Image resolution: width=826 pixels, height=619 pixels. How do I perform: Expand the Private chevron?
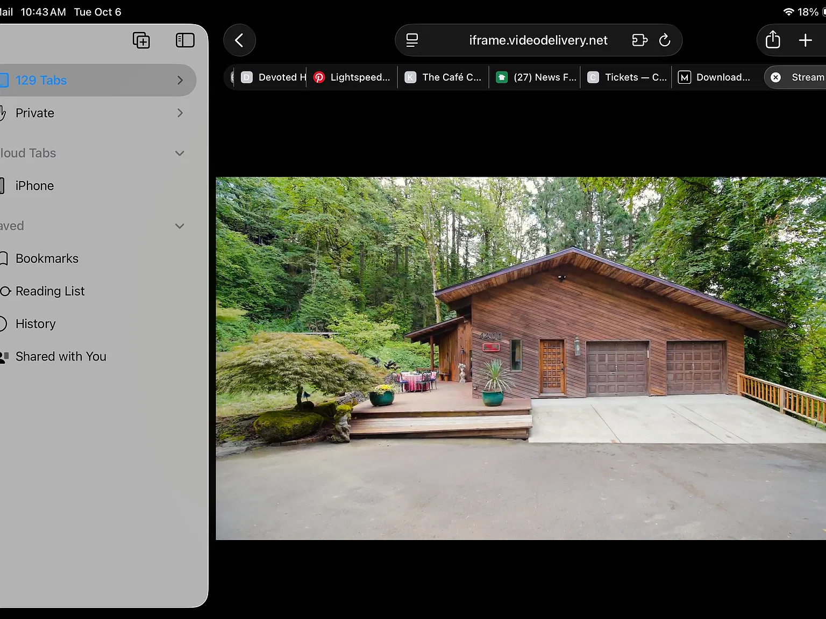pyautogui.click(x=180, y=113)
